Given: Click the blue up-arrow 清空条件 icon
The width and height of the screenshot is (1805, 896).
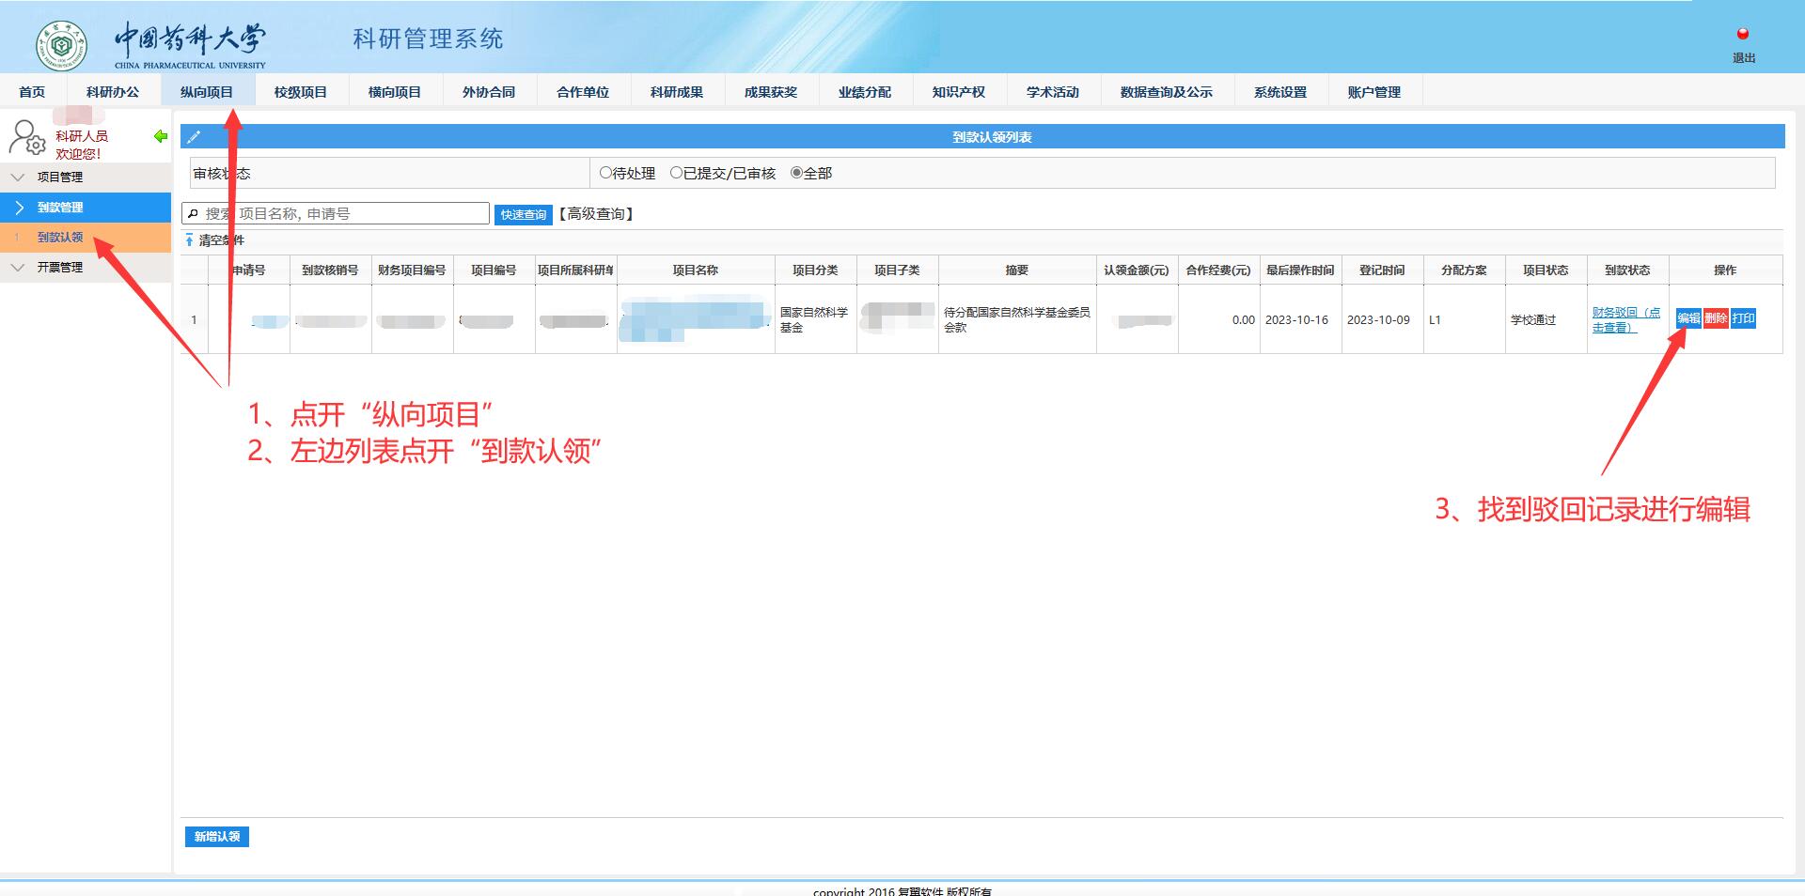Looking at the screenshot, I should click(190, 240).
